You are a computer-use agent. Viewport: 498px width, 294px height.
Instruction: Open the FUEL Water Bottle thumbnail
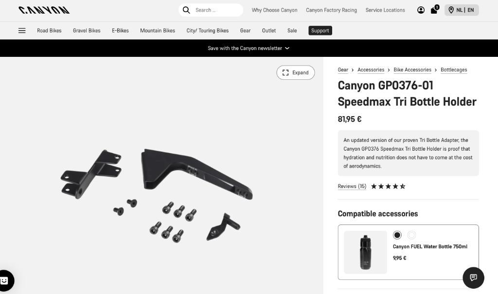[365, 252]
